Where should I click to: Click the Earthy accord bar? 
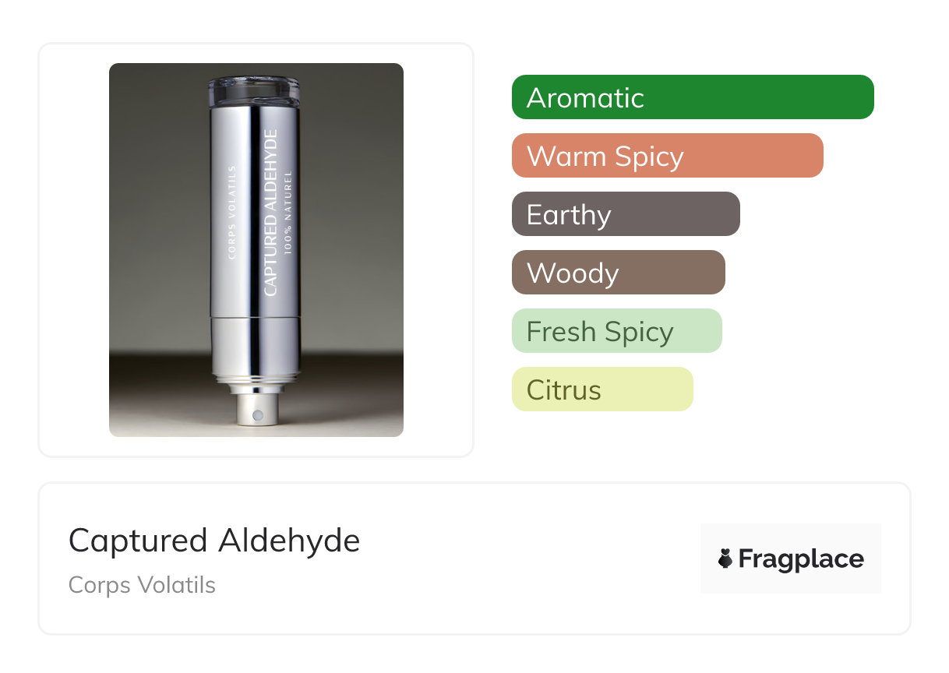(x=625, y=214)
